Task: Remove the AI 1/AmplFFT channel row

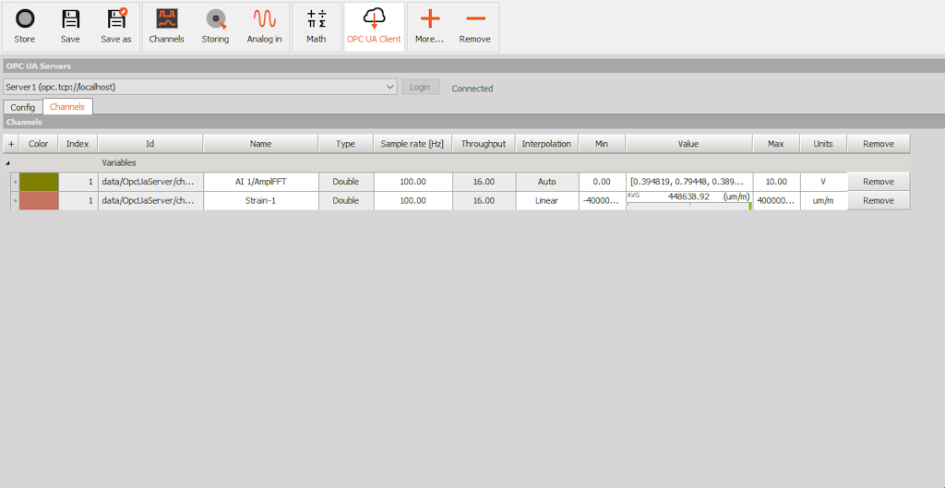Action: (879, 182)
